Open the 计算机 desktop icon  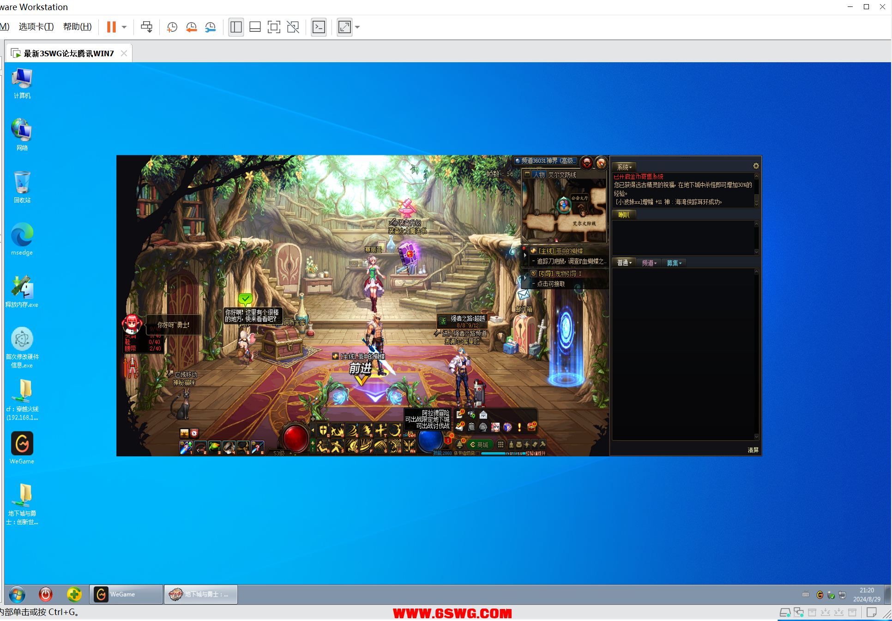click(x=22, y=83)
